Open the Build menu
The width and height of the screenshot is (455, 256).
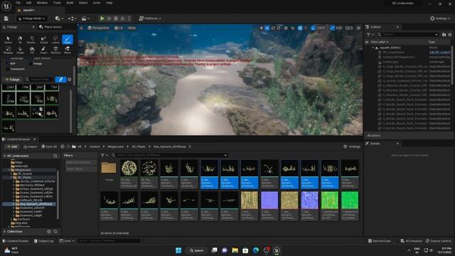[x=70, y=3]
